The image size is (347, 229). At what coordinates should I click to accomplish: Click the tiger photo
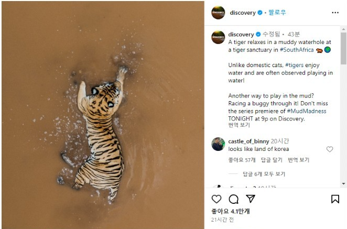pyautogui.click(x=102, y=115)
